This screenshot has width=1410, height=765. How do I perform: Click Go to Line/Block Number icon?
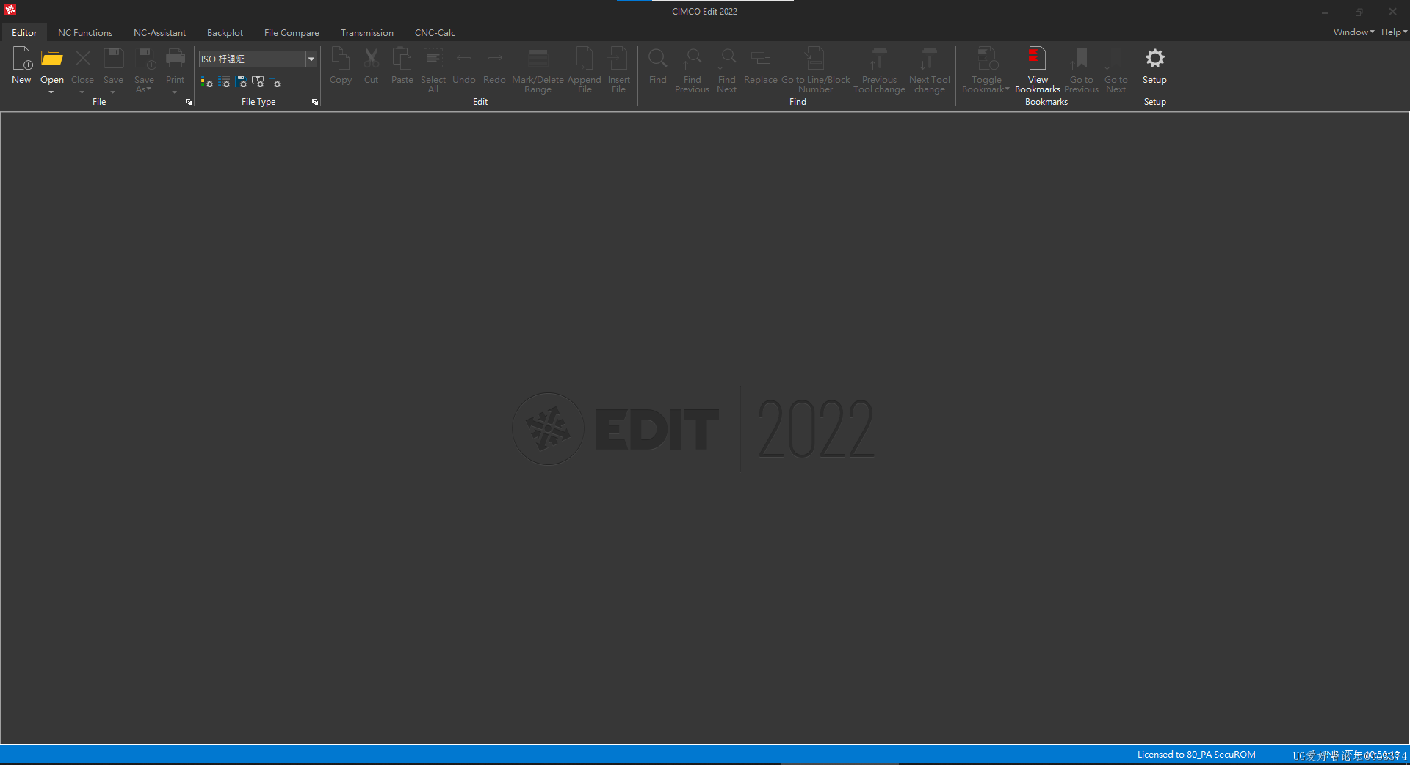(x=815, y=59)
